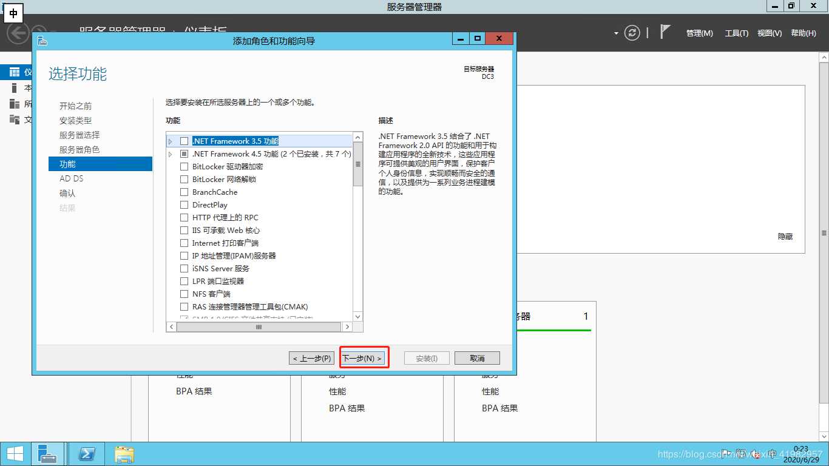
Task: Open the Windows Start button
Action: [x=15, y=454]
